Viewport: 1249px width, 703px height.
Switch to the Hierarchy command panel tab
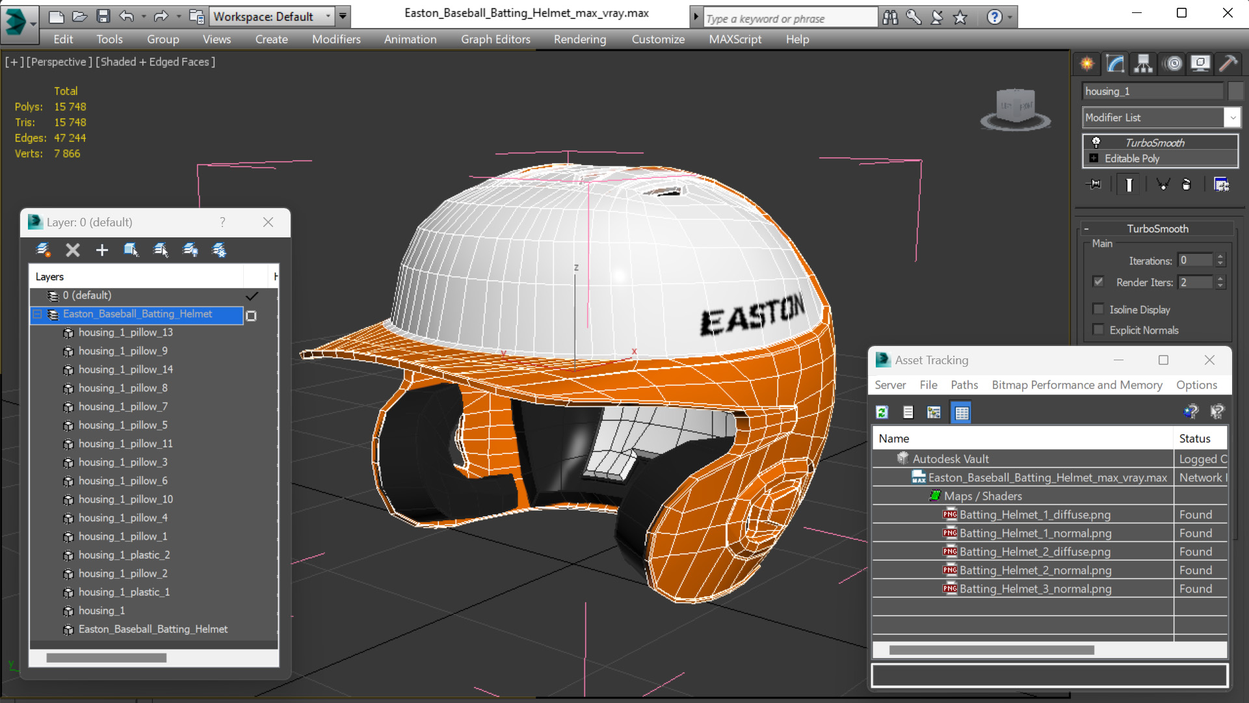[1143, 64]
